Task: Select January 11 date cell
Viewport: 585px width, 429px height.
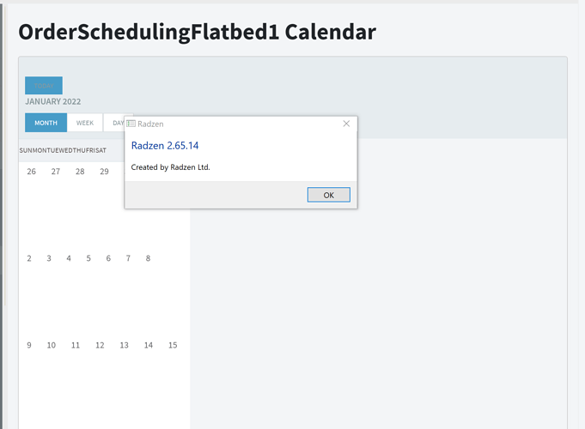Action: click(76, 345)
